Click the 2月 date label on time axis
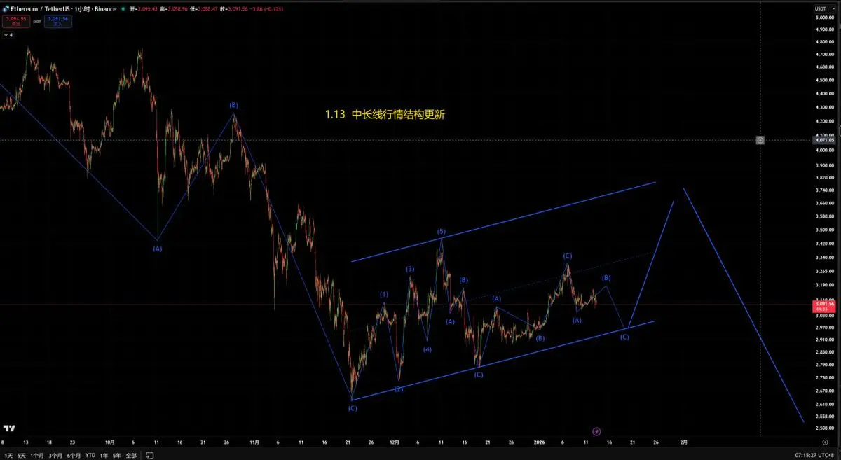 click(685, 442)
